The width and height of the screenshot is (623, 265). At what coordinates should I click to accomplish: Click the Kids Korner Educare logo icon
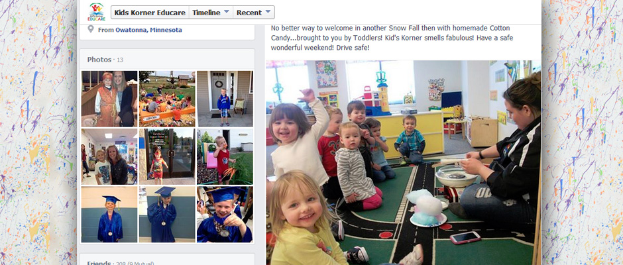click(x=97, y=12)
